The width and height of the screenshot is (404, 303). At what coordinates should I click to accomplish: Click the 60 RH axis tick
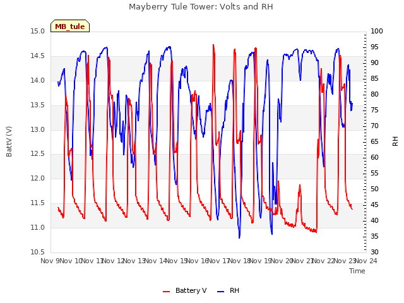pos(374,157)
